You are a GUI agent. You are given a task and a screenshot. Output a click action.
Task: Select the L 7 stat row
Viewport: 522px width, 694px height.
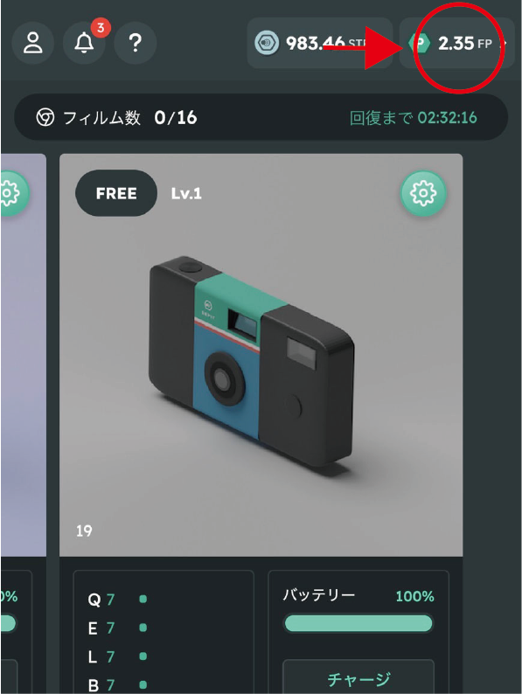tap(117, 656)
